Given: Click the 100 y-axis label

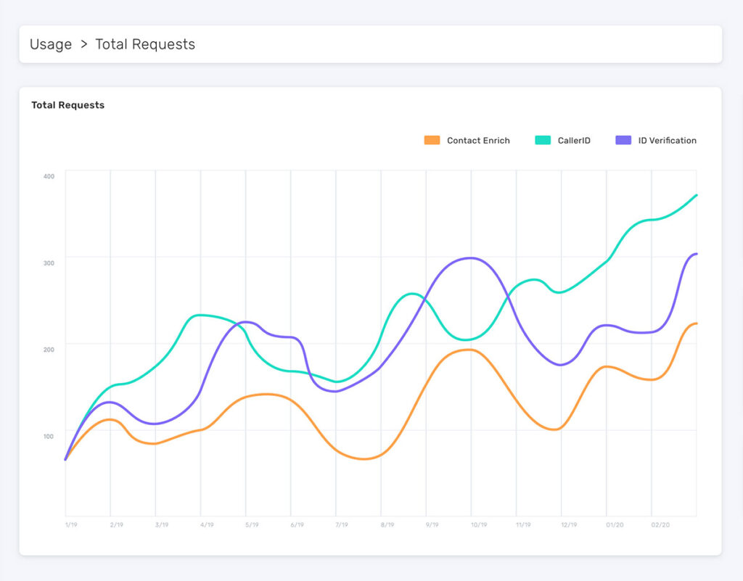Looking at the screenshot, I should (x=49, y=436).
